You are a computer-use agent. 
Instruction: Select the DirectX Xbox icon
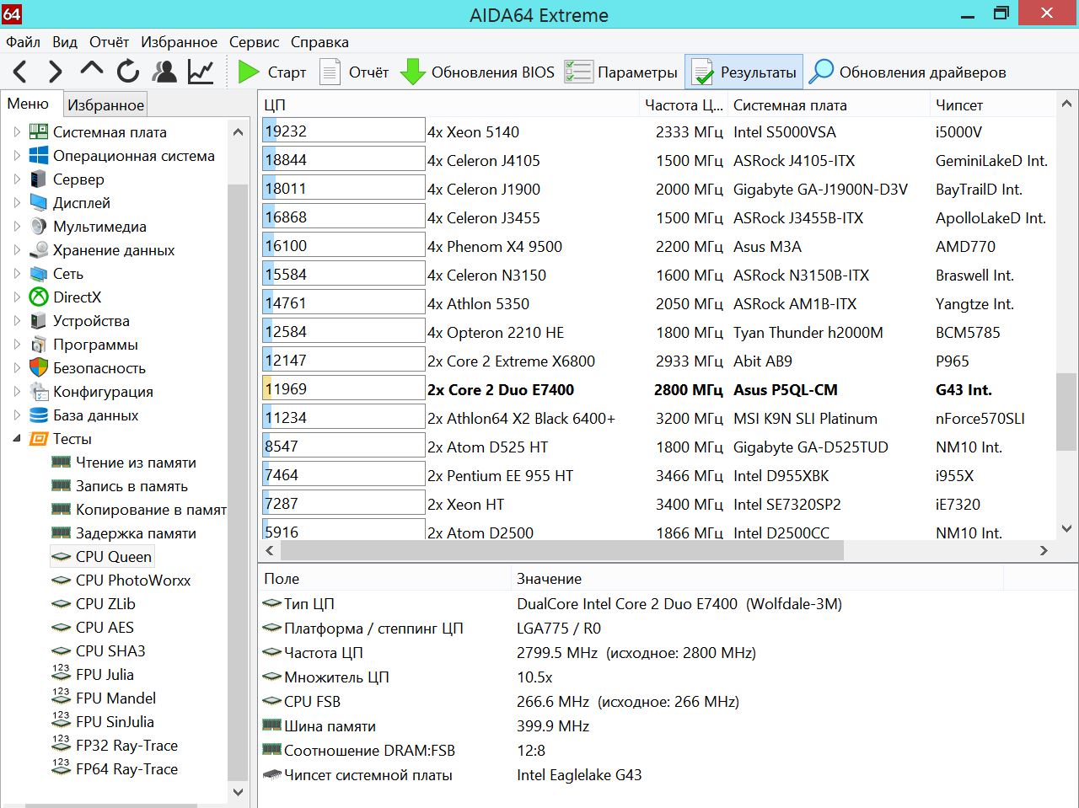39,297
